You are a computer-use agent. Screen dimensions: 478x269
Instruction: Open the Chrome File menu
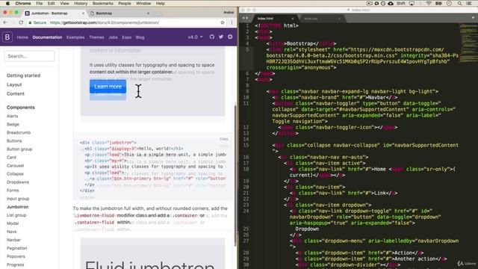pyautogui.click(x=40, y=3)
